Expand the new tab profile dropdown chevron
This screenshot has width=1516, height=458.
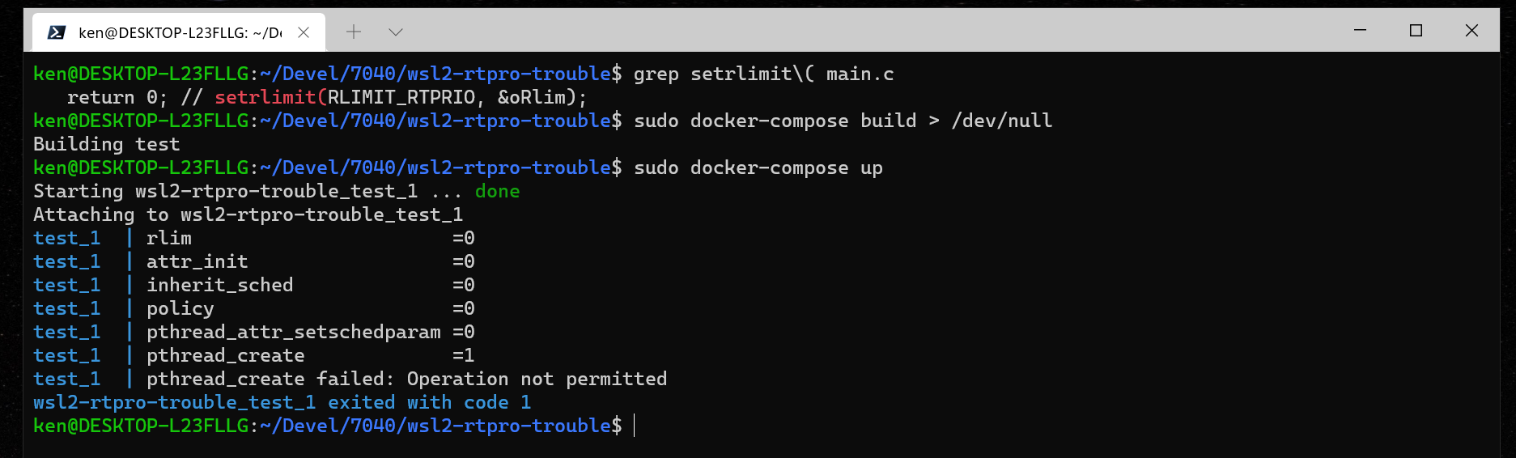(396, 32)
